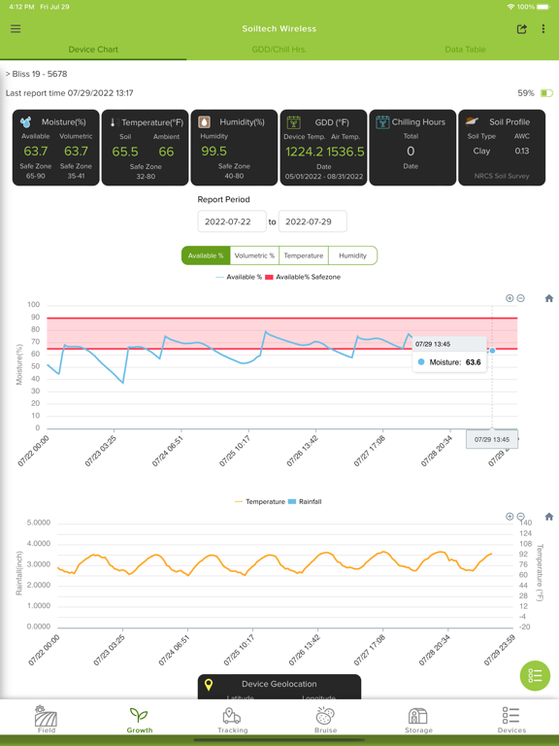Switch to the GDD/Chill Hrs. tab
Screen dimensions: 559x746
(x=279, y=50)
